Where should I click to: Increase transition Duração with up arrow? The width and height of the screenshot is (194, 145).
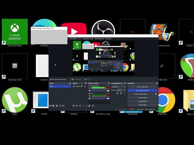pos(125,89)
